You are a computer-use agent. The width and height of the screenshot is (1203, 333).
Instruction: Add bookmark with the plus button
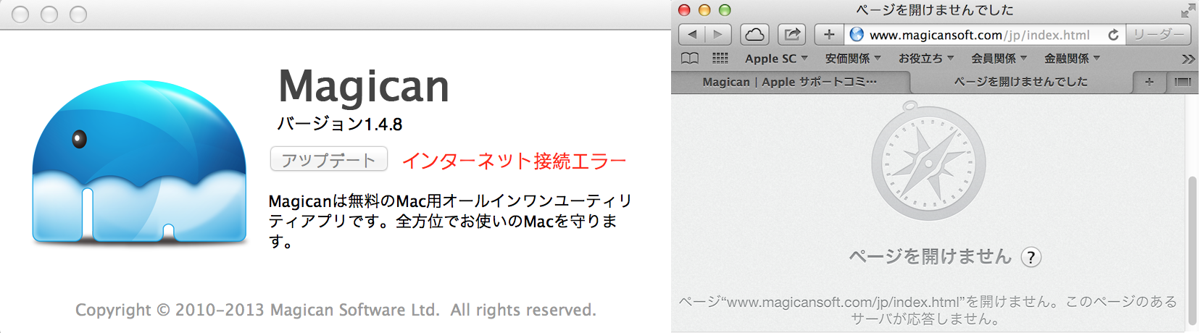(829, 34)
